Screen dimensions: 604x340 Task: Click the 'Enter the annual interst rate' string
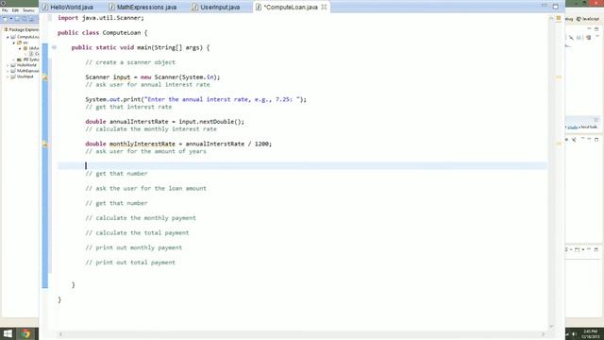[x=224, y=99]
